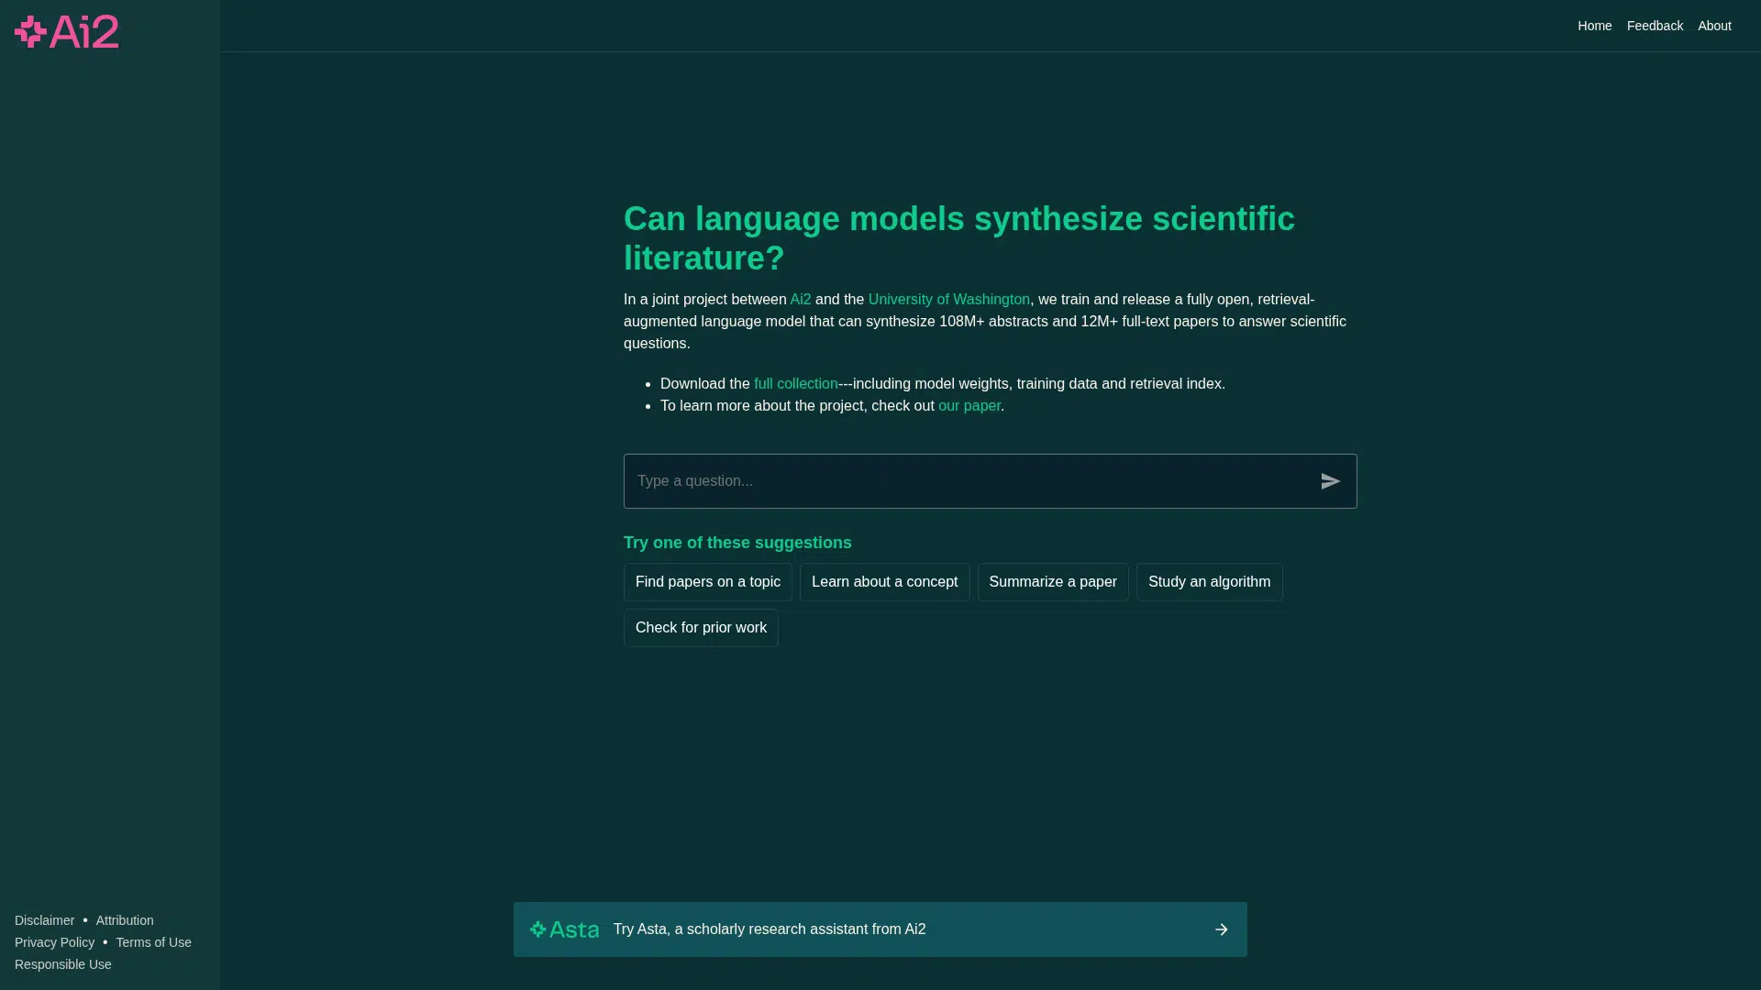The height and width of the screenshot is (990, 1761).
Task: Click 'Check for prior work' suggestion
Action: (x=701, y=628)
